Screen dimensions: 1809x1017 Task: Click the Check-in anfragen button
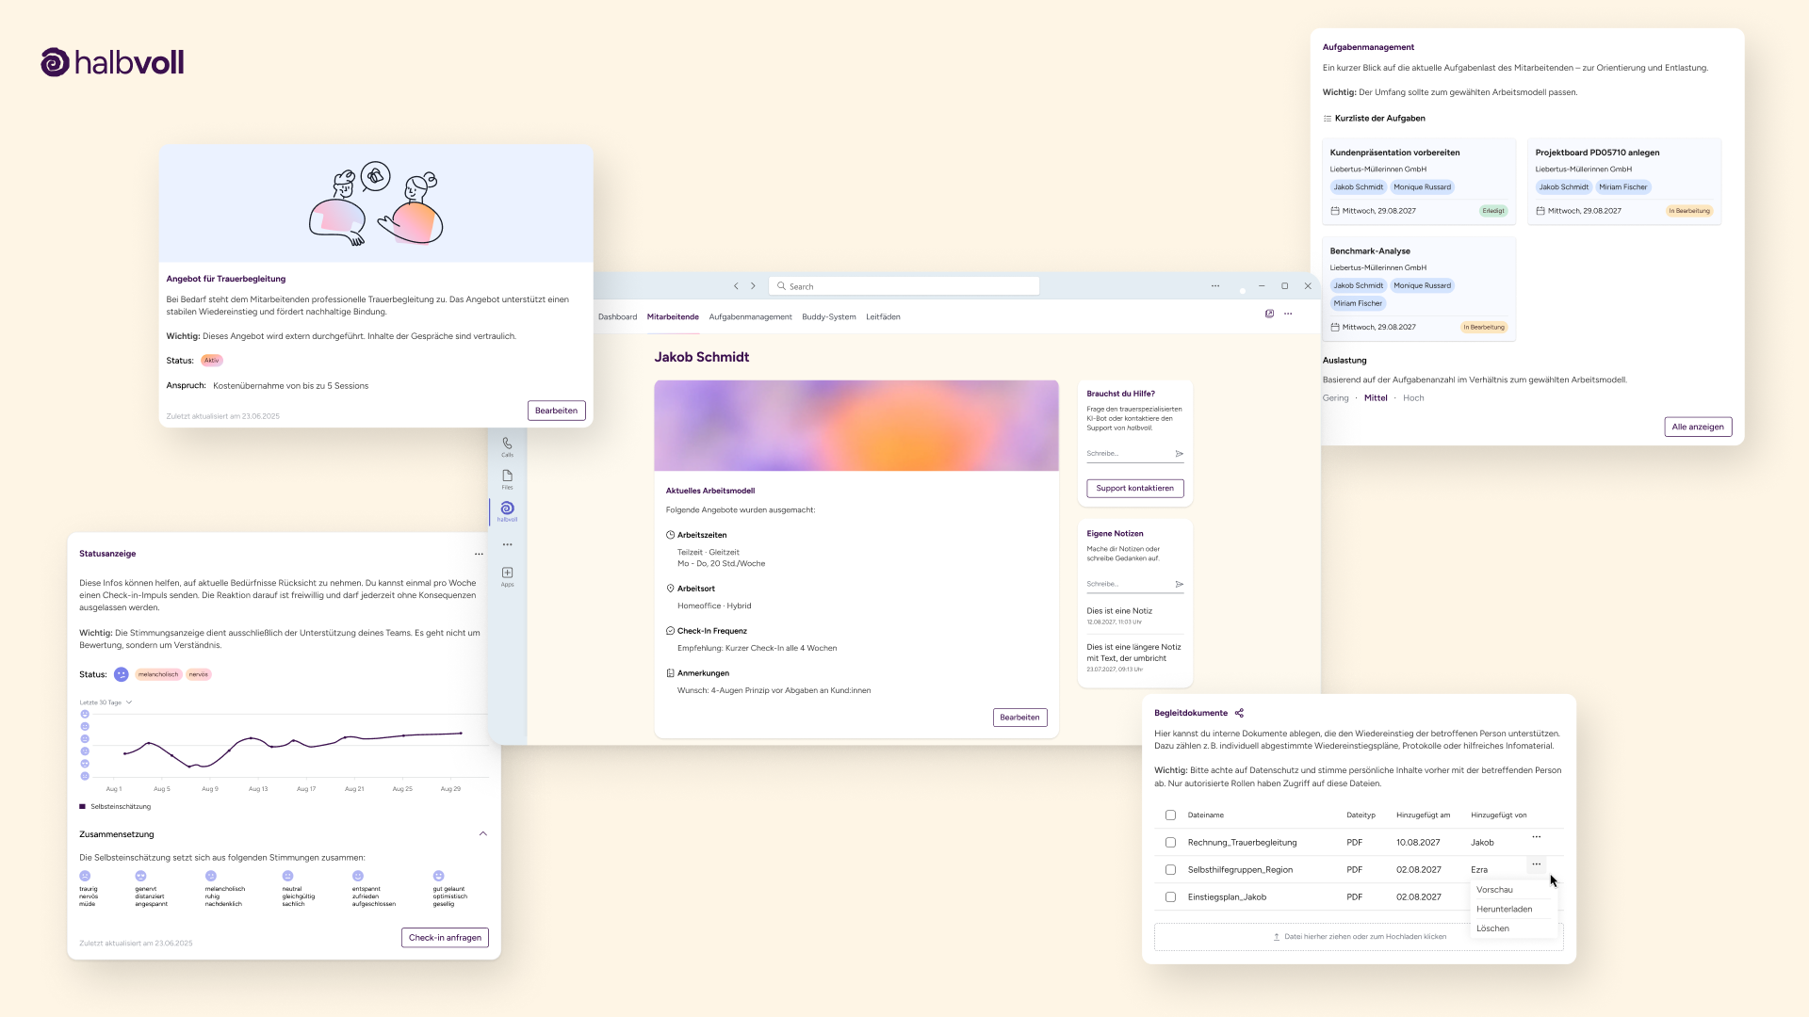(445, 938)
